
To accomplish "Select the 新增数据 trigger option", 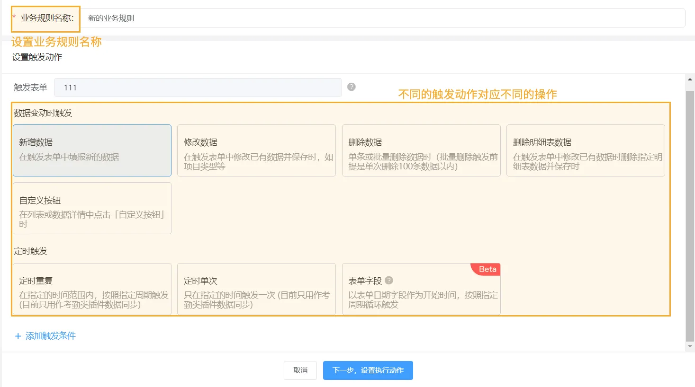I will (x=92, y=150).
